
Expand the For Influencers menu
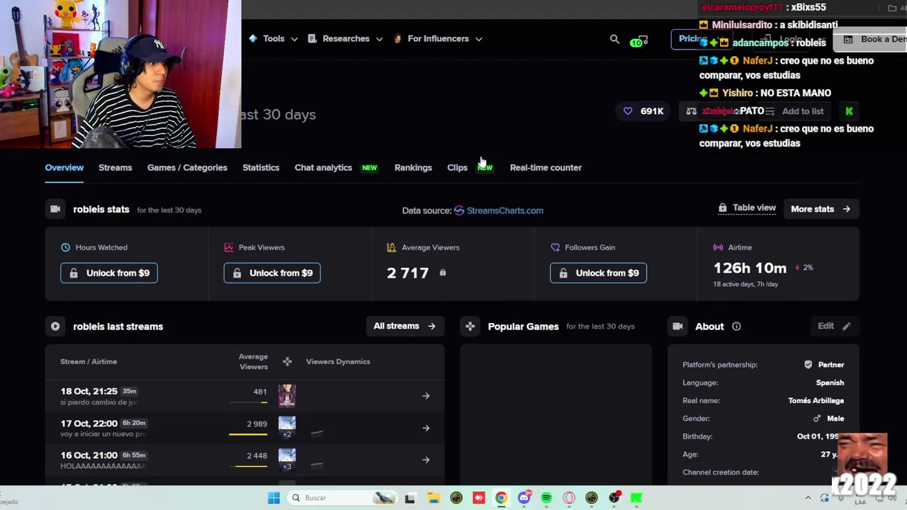coord(437,39)
